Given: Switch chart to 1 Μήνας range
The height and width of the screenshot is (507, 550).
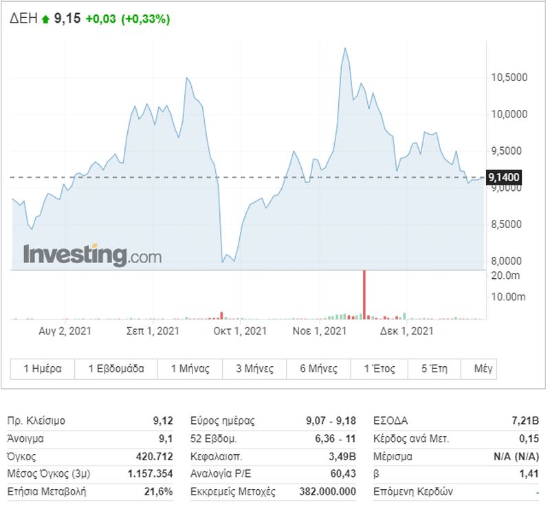Looking at the screenshot, I should tap(190, 369).
